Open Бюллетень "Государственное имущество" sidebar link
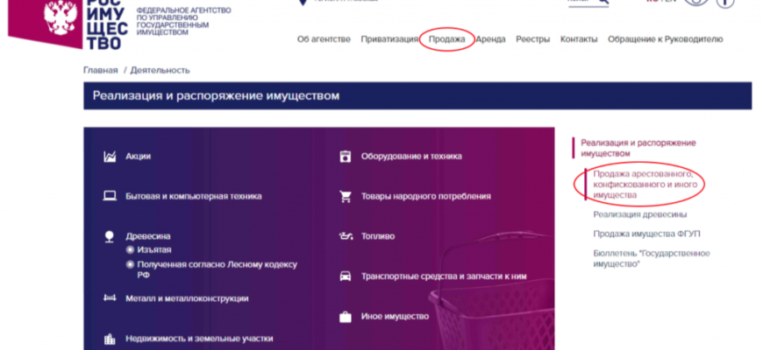Viewport: 763px width, 350px height. (652, 259)
